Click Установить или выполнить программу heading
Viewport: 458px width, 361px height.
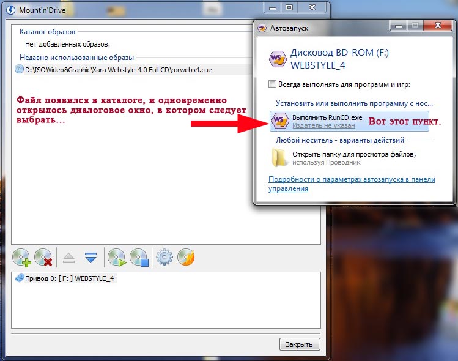click(354, 103)
